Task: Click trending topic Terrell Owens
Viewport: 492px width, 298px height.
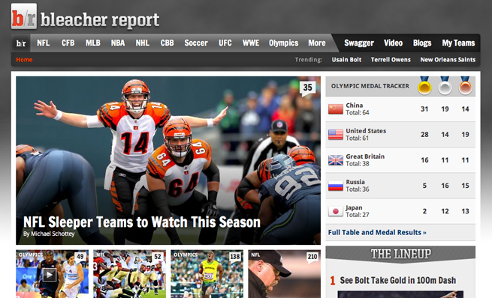Action: (x=391, y=59)
